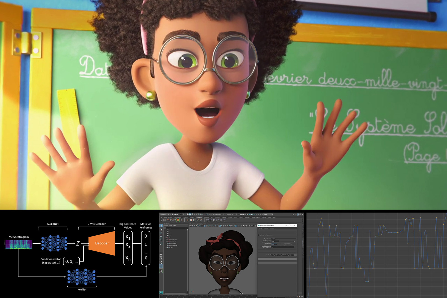Switch to Models tab in Audio to Rig
This screenshot has height=298, width=447.
[266, 228]
